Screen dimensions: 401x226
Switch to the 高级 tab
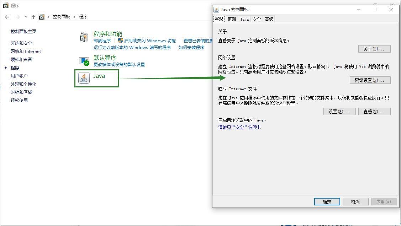click(x=269, y=19)
